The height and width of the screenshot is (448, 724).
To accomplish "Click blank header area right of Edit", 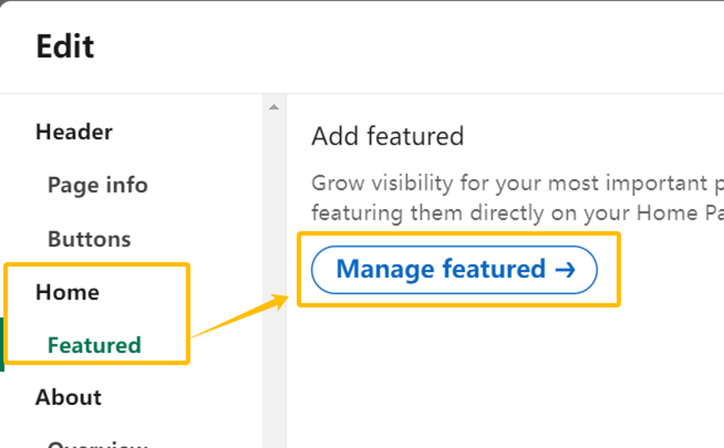I will [x=406, y=46].
